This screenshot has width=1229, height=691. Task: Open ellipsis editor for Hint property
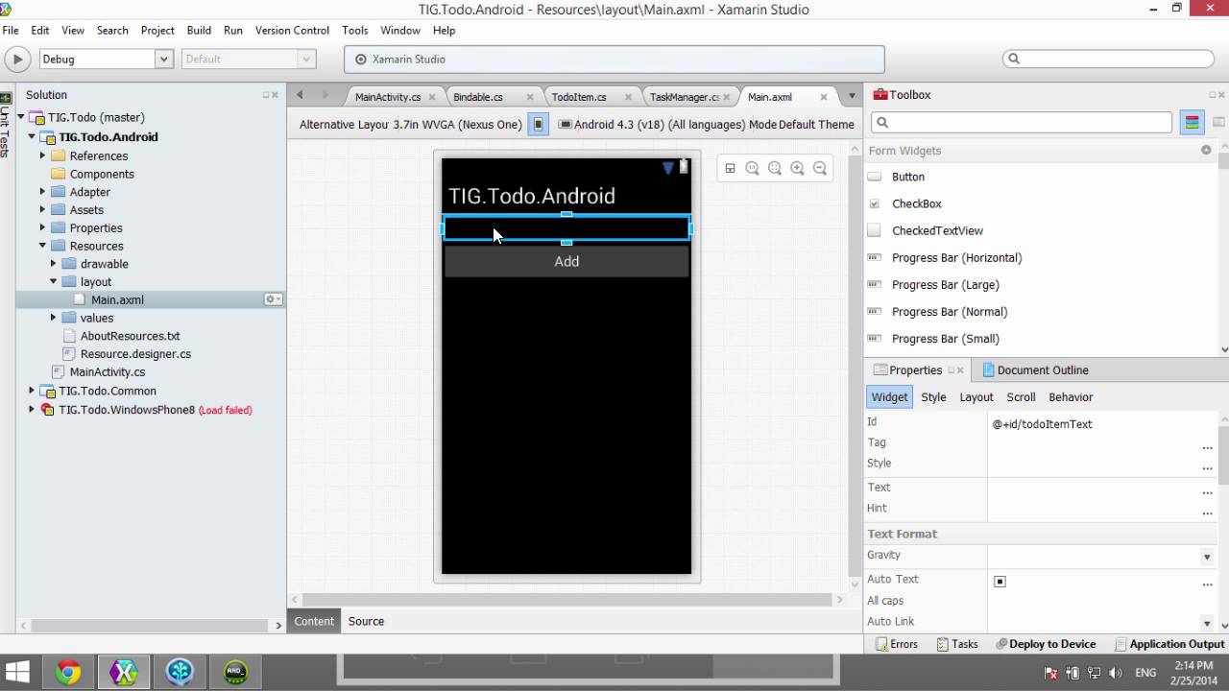pos(1207,513)
